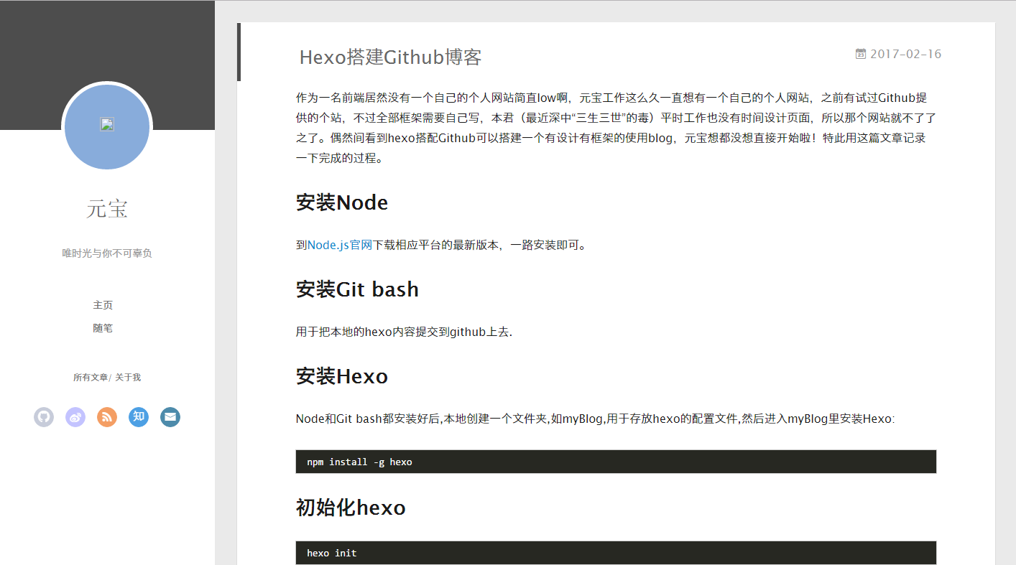Click the tagline 唯时光与你不可辜负
The height and width of the screenshot is (565, 1016).
(107, 253)
